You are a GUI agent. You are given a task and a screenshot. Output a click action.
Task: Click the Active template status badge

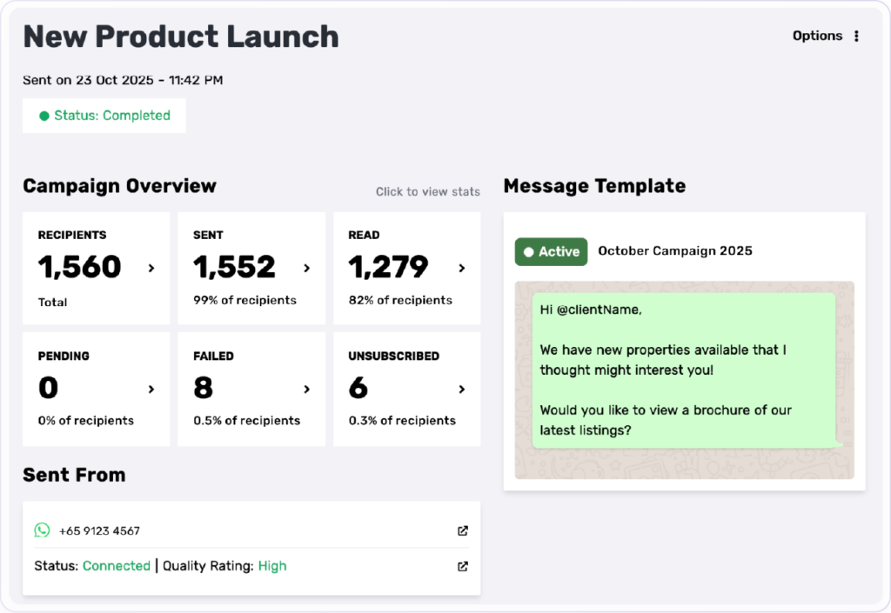[551, 251]
